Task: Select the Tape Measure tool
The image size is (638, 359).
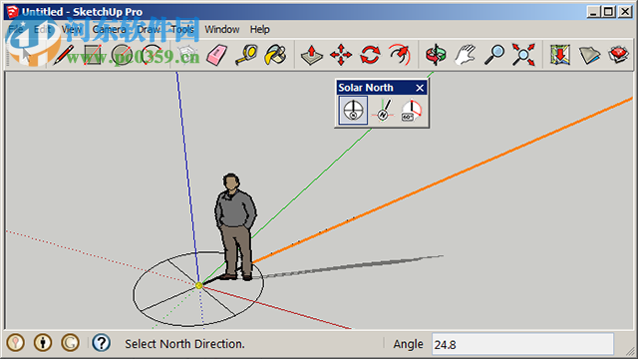Action: pos(246,55)
